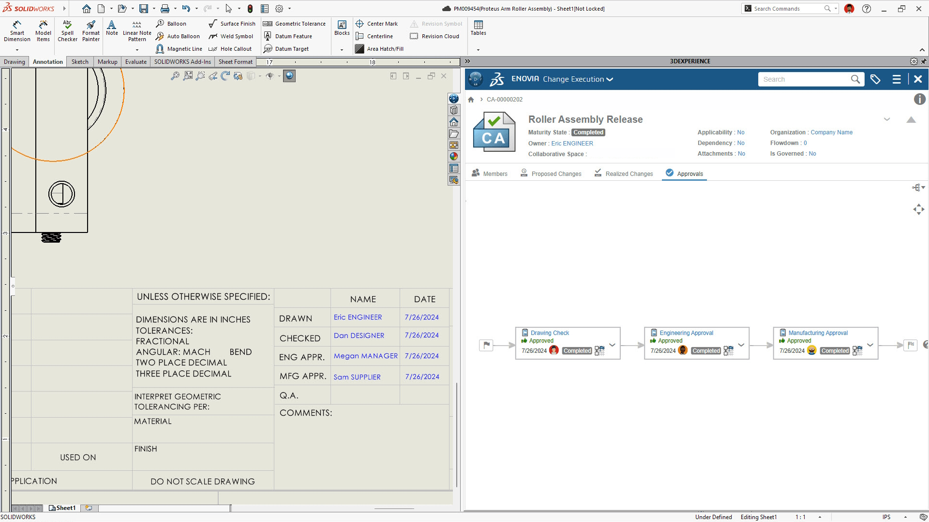Open the information panel icon

pyautogui.click(x=919, y=99)
